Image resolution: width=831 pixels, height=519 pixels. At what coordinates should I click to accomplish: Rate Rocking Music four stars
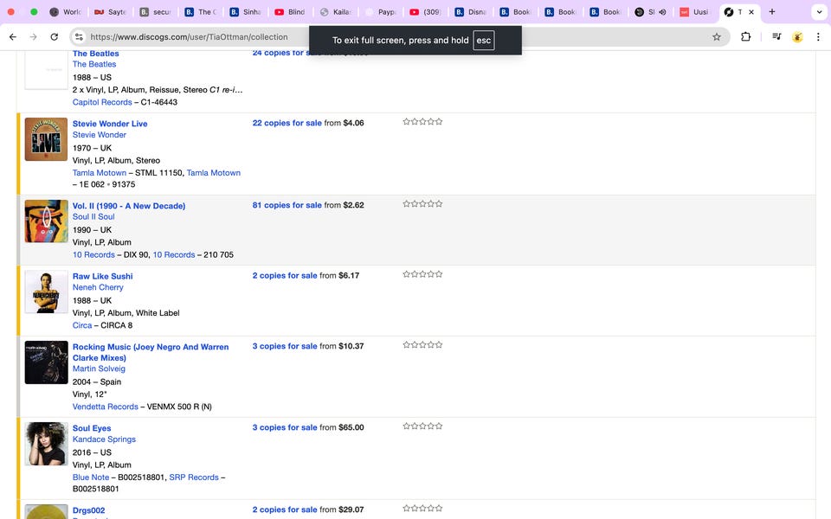pos(431,345)
